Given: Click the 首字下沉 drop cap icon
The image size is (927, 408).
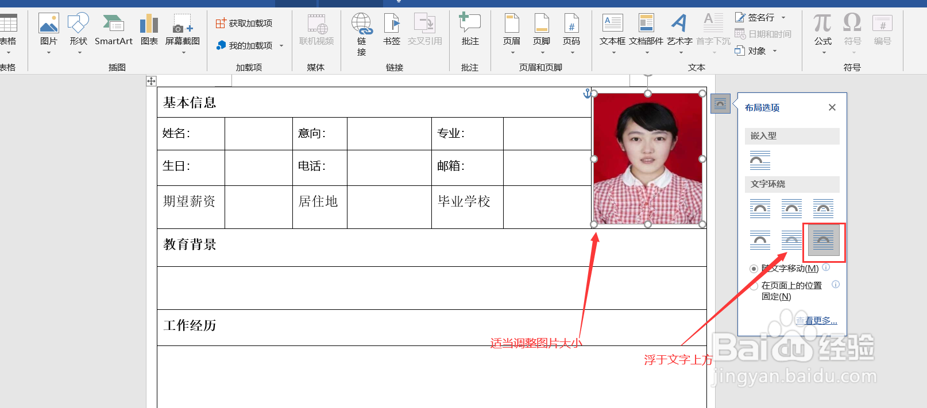Looking at the screenshot, I should pyautogui.click(x=713, y=24).
